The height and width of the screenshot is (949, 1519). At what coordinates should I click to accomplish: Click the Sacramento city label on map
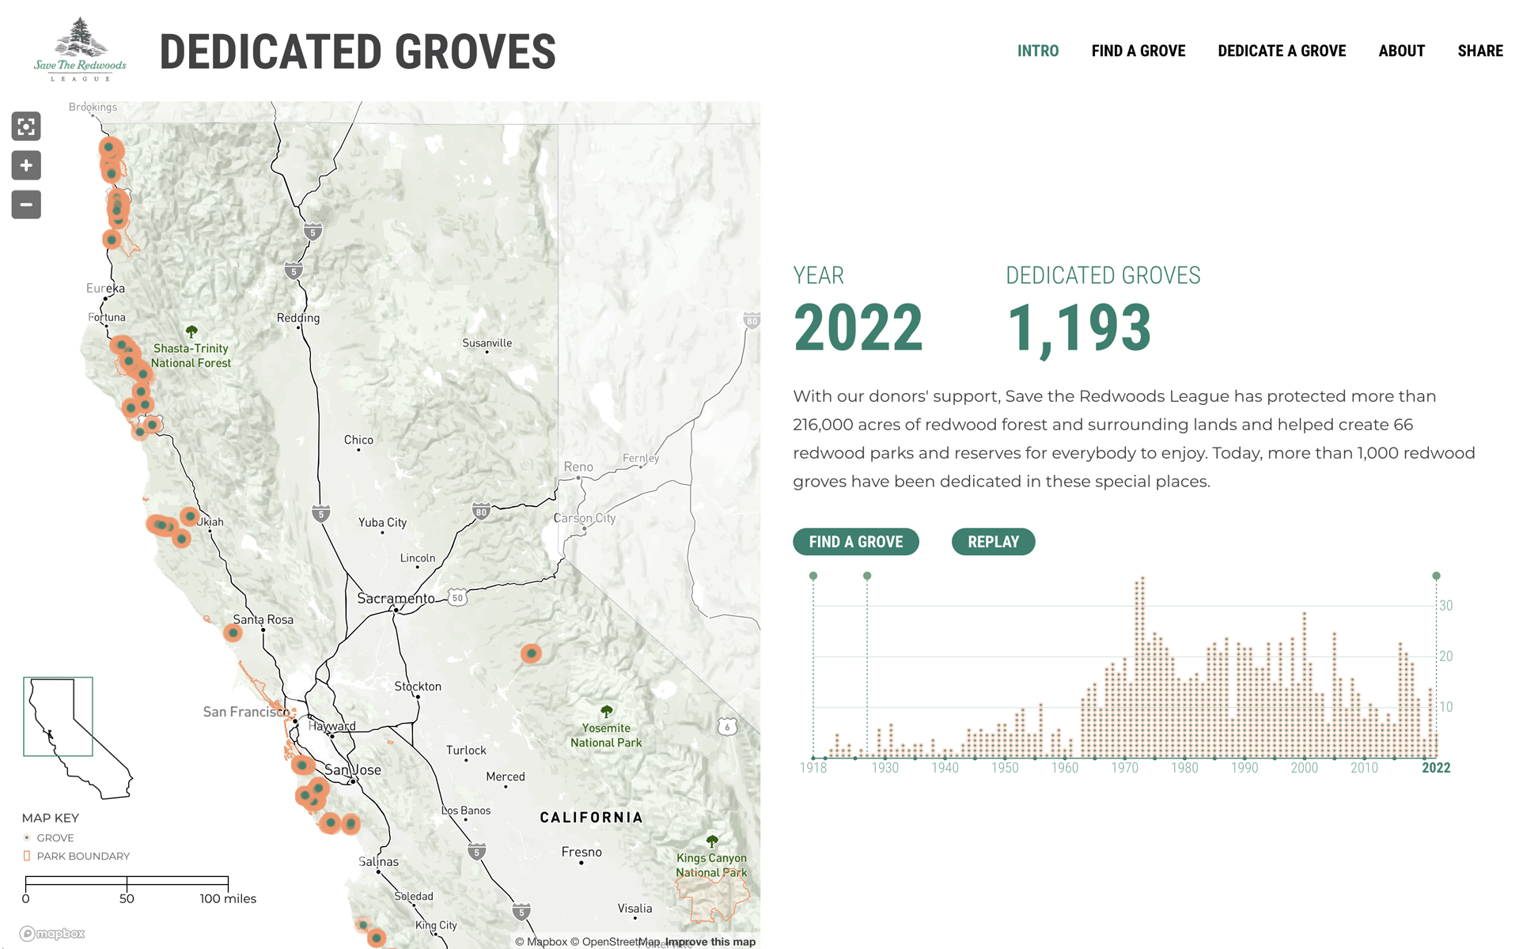[x=396, y=599]
